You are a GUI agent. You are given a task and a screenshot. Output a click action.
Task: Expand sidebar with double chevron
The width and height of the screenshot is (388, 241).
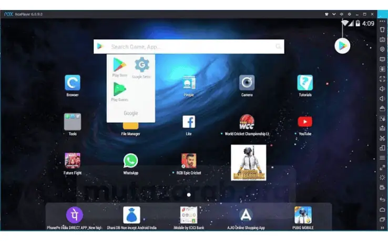[382, 228]
